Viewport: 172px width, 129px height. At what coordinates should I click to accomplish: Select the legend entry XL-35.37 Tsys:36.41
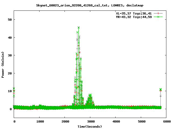134,13
